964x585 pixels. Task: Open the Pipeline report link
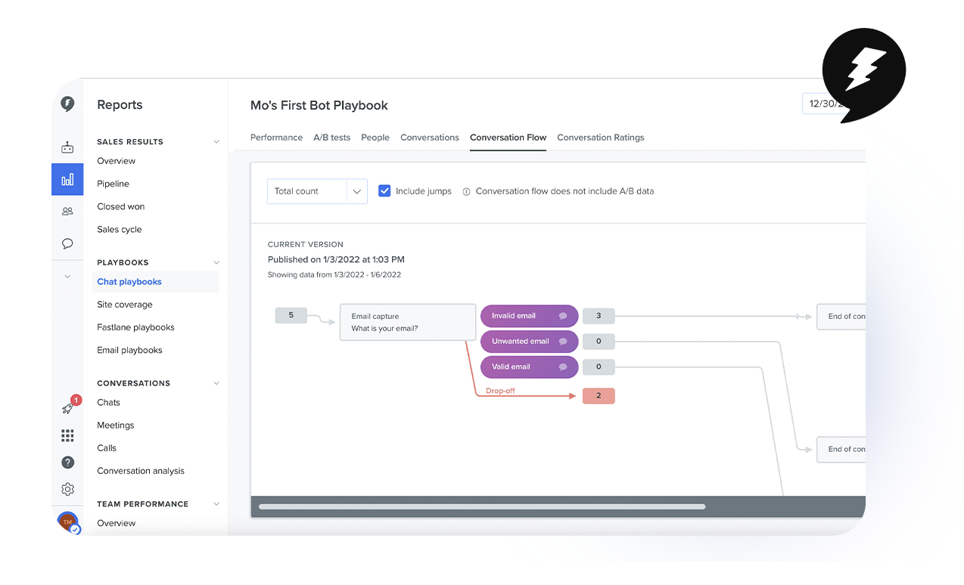pos(113,184)
